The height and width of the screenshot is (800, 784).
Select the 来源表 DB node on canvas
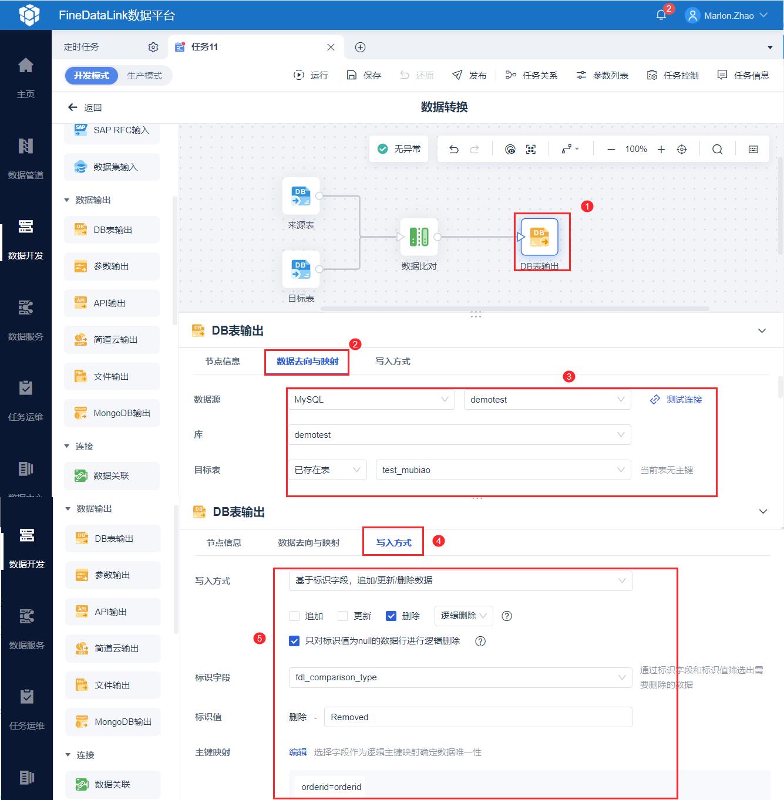click(301, 195)
